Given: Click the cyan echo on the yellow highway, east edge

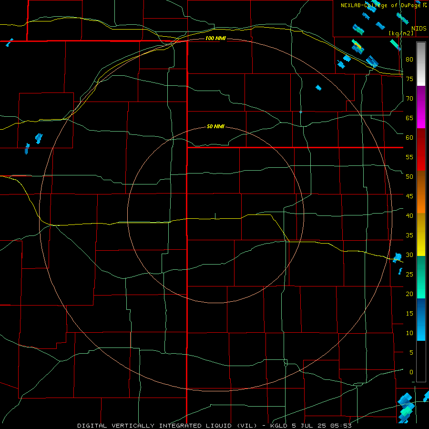Looking at the screenshot, I should pyautogui.click(x=397, y=258).
